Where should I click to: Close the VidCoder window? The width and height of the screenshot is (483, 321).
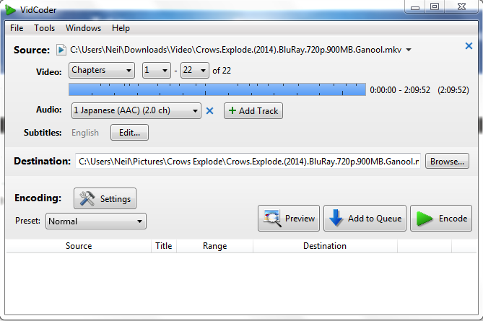point(461,6)
